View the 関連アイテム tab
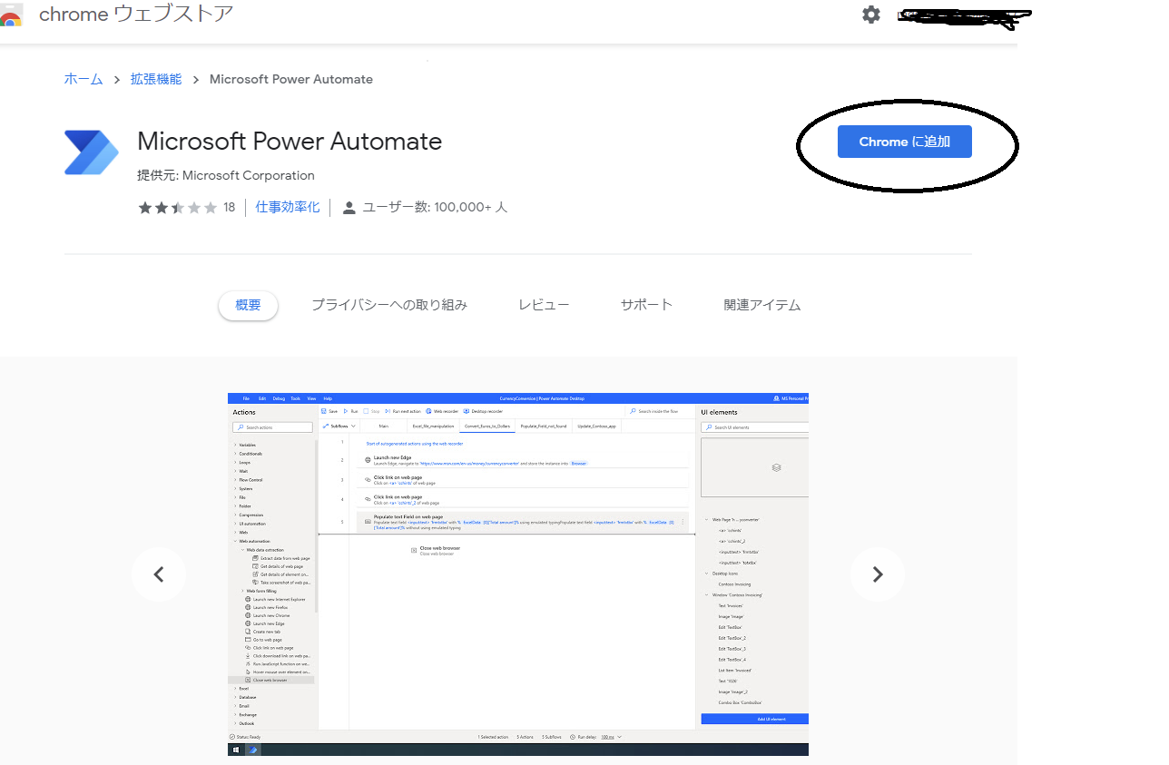This screenshot has width=1169, height=765. click(761, 306)
